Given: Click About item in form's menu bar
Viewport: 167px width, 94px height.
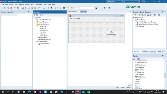Looking at the screenshot, I should pyautogui.click(x=78, y=19).
